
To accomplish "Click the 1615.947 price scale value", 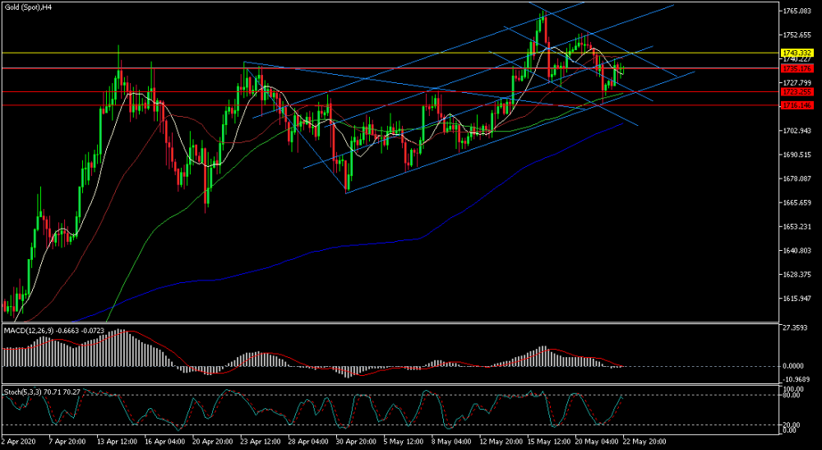I will point(797,299).
